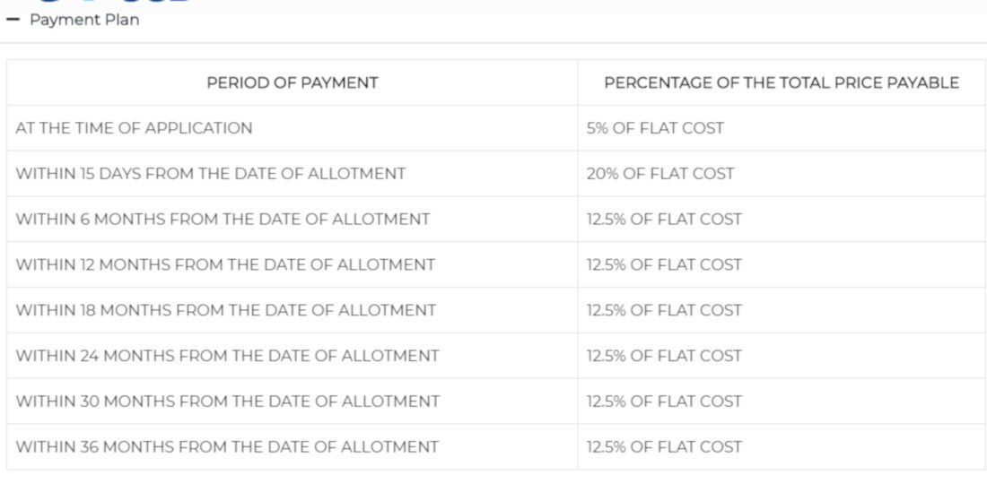Select the WITHIN 24 MONTHS period cell

click(227, 357)
